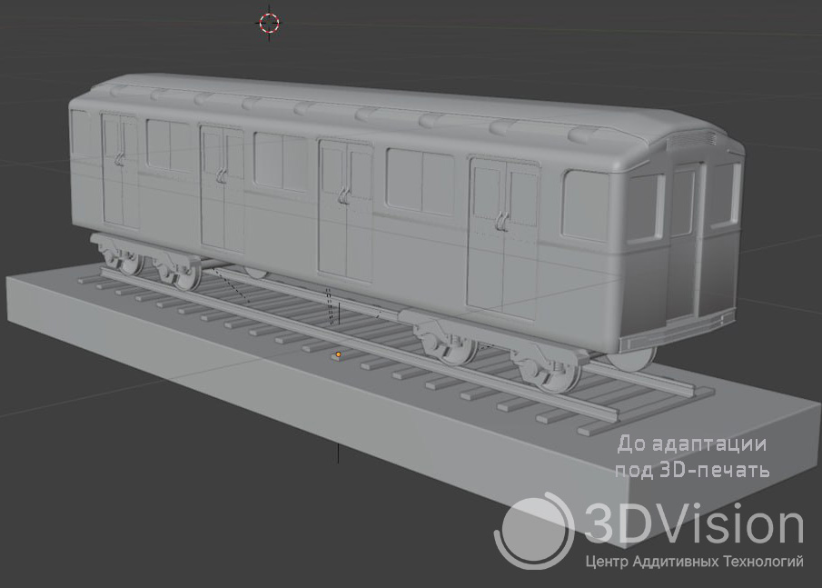Select the leftmost wheel of the car

point(125,260)
